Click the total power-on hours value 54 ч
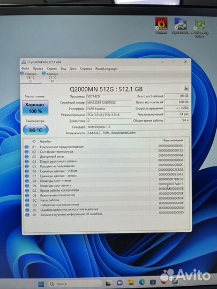Screen dimensions: 217x289 tap(177, 120)
